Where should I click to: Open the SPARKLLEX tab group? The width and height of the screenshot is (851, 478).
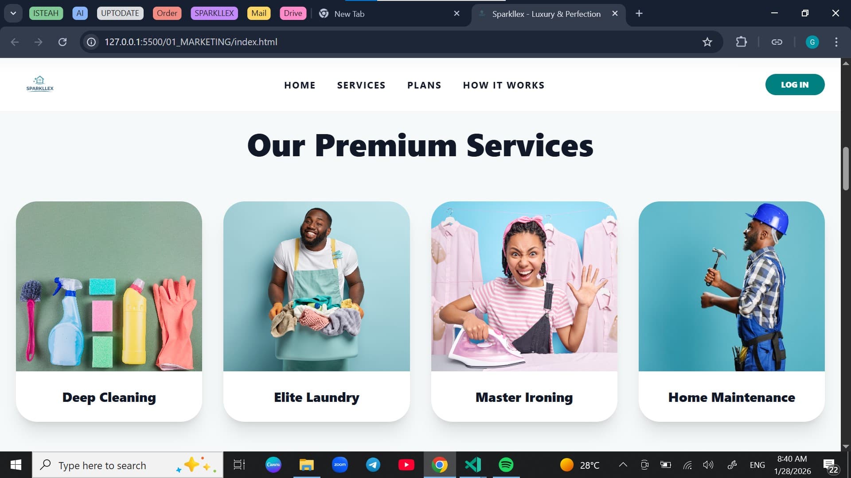click(214, 13)
